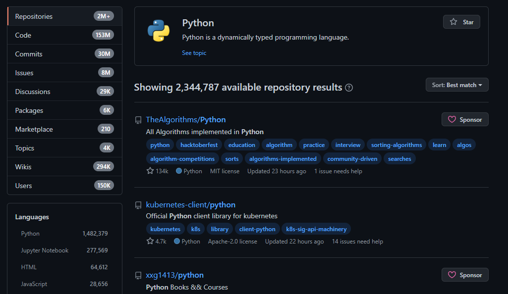This screenshot has width=508, height=294.
Task: Click the help question mark icon beside results
Action: tap(349, 88)
